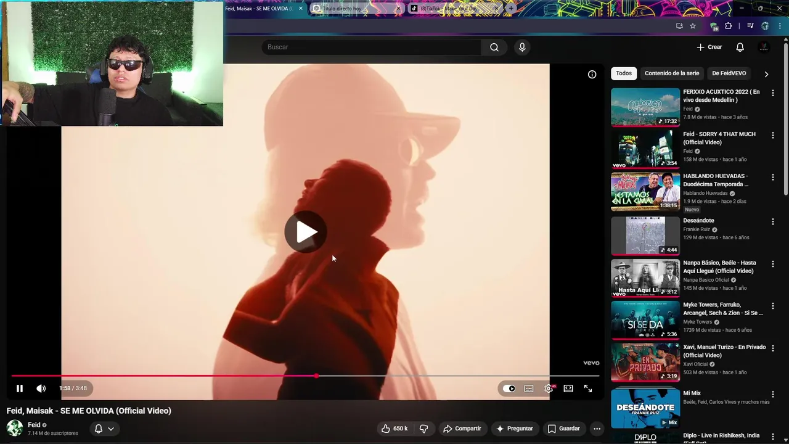Like the video with 650 k button
This screenshot has width=789, height=444.
tap(394, 429)
